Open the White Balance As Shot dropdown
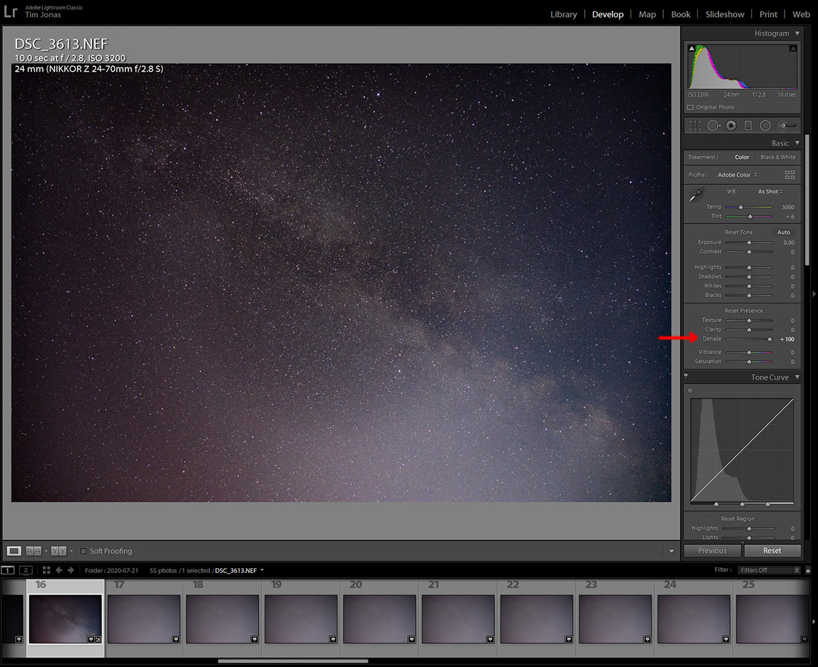Image resolution: width=818 pixels, height=667 pixels. (769, 191)
